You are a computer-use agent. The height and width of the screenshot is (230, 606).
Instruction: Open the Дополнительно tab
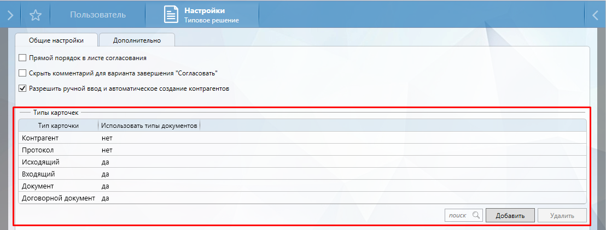pos(137,40)
